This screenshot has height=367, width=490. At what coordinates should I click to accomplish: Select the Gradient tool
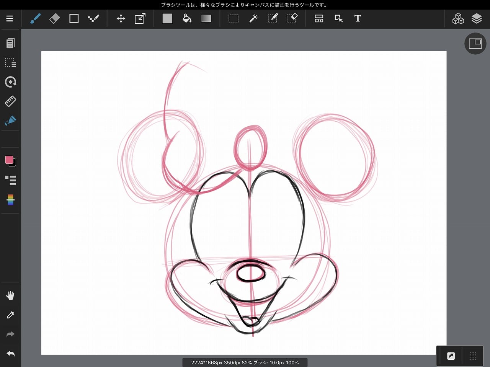click(206, 18)
